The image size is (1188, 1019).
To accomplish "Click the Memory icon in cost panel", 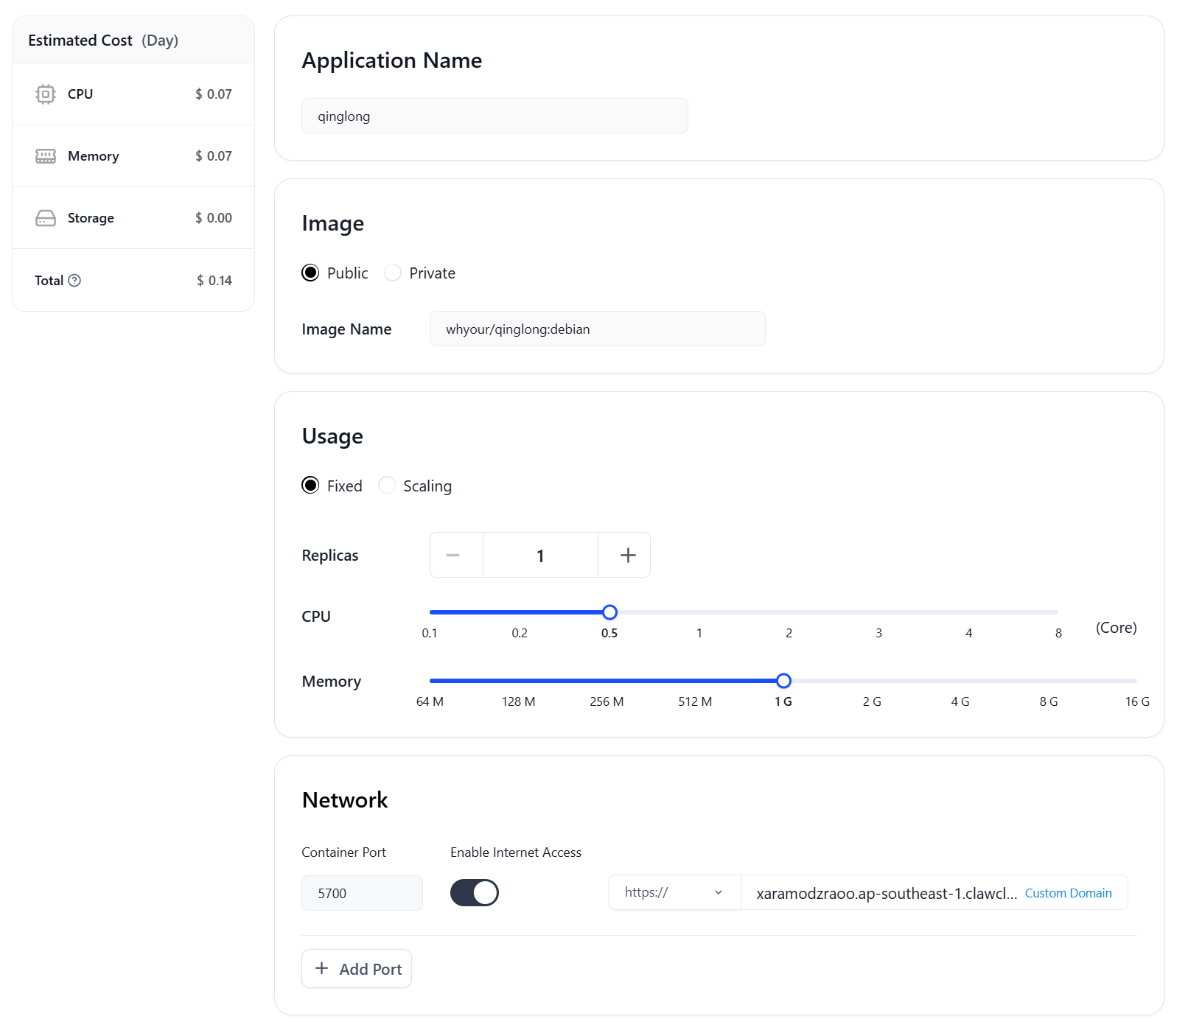I will [x=46, y=156].
